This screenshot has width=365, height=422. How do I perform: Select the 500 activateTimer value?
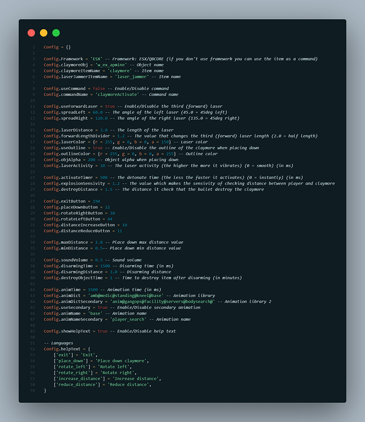(x=104, y=177)
